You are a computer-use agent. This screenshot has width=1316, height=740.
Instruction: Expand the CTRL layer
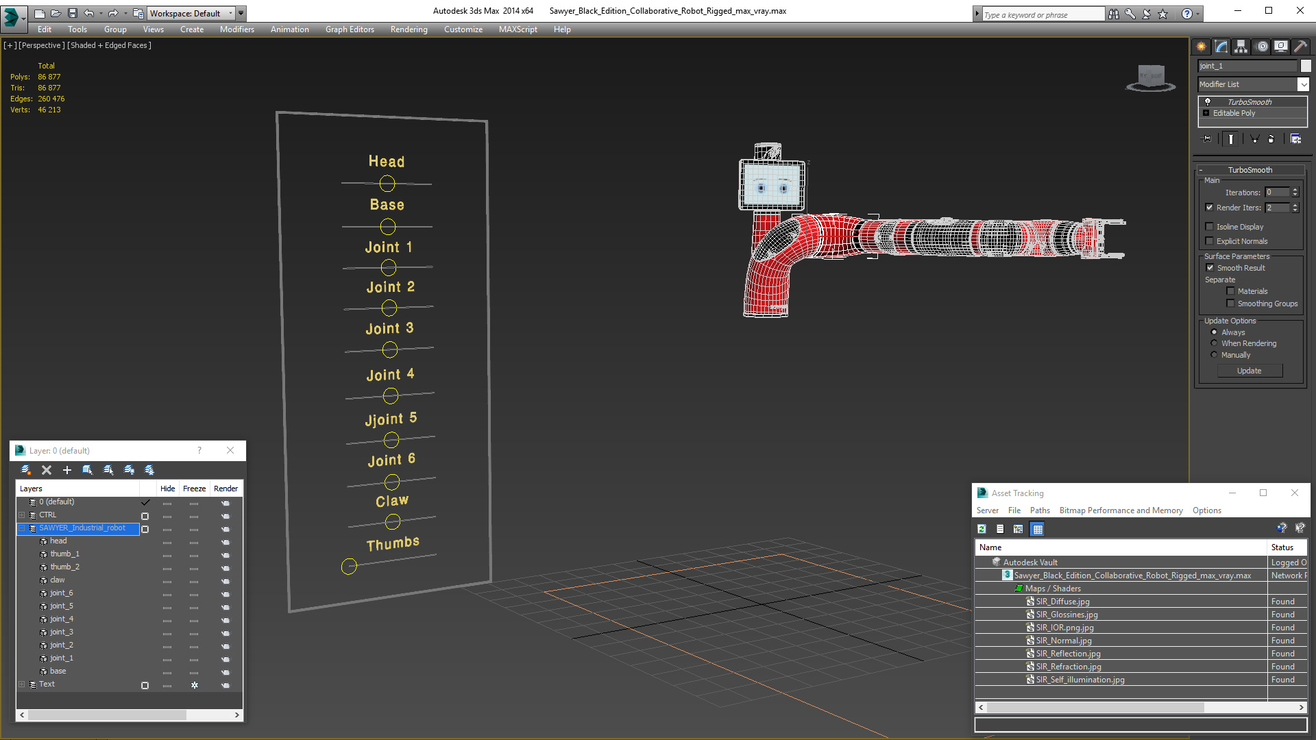pyautogui.click(x=21, y=515)
